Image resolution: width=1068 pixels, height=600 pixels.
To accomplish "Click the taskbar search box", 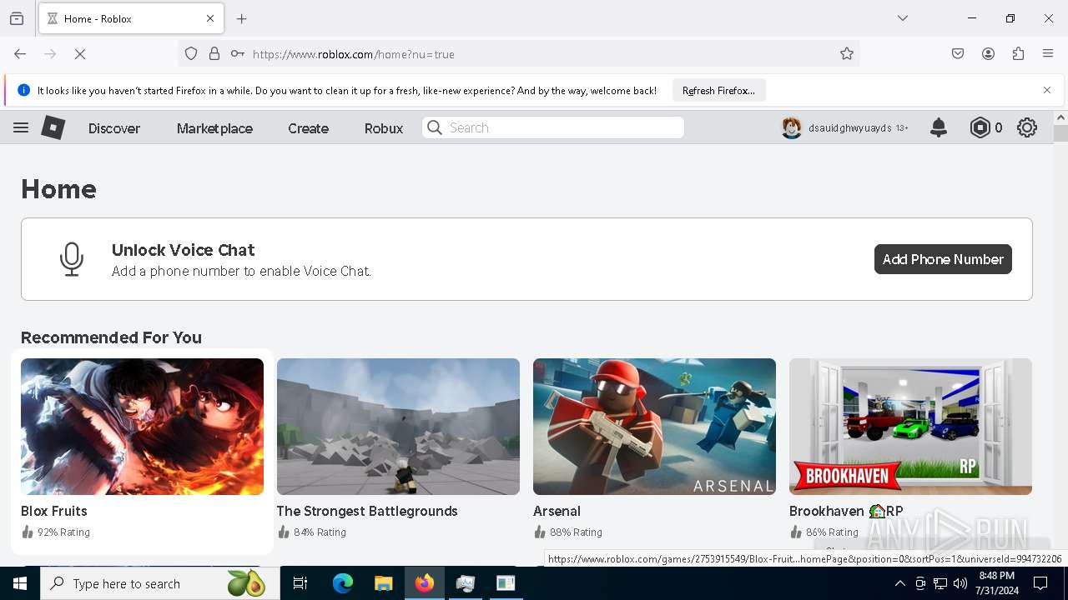I will pos(160,583).
